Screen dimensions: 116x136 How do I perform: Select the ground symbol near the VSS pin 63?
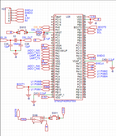point(90,23)
